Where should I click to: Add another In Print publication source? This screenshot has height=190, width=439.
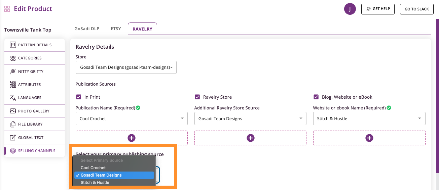[x=132, y=138]
